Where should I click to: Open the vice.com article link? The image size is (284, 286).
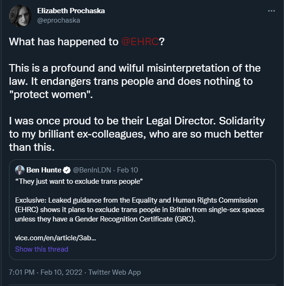56,238
